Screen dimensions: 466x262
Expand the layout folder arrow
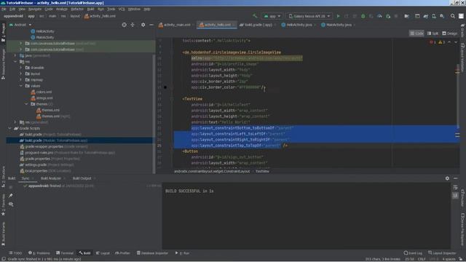[x=21, y=74]
